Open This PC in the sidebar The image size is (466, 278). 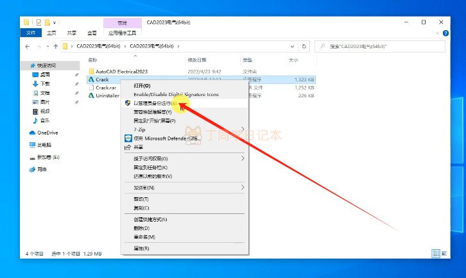(x=40, y=145)
